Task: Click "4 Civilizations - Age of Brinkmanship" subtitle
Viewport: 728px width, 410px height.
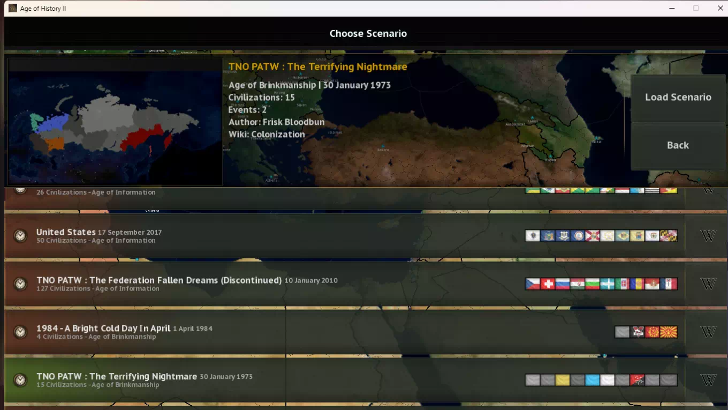Action: 96,337
